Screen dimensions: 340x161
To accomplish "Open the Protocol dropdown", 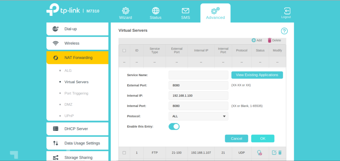I will (198, 116).
